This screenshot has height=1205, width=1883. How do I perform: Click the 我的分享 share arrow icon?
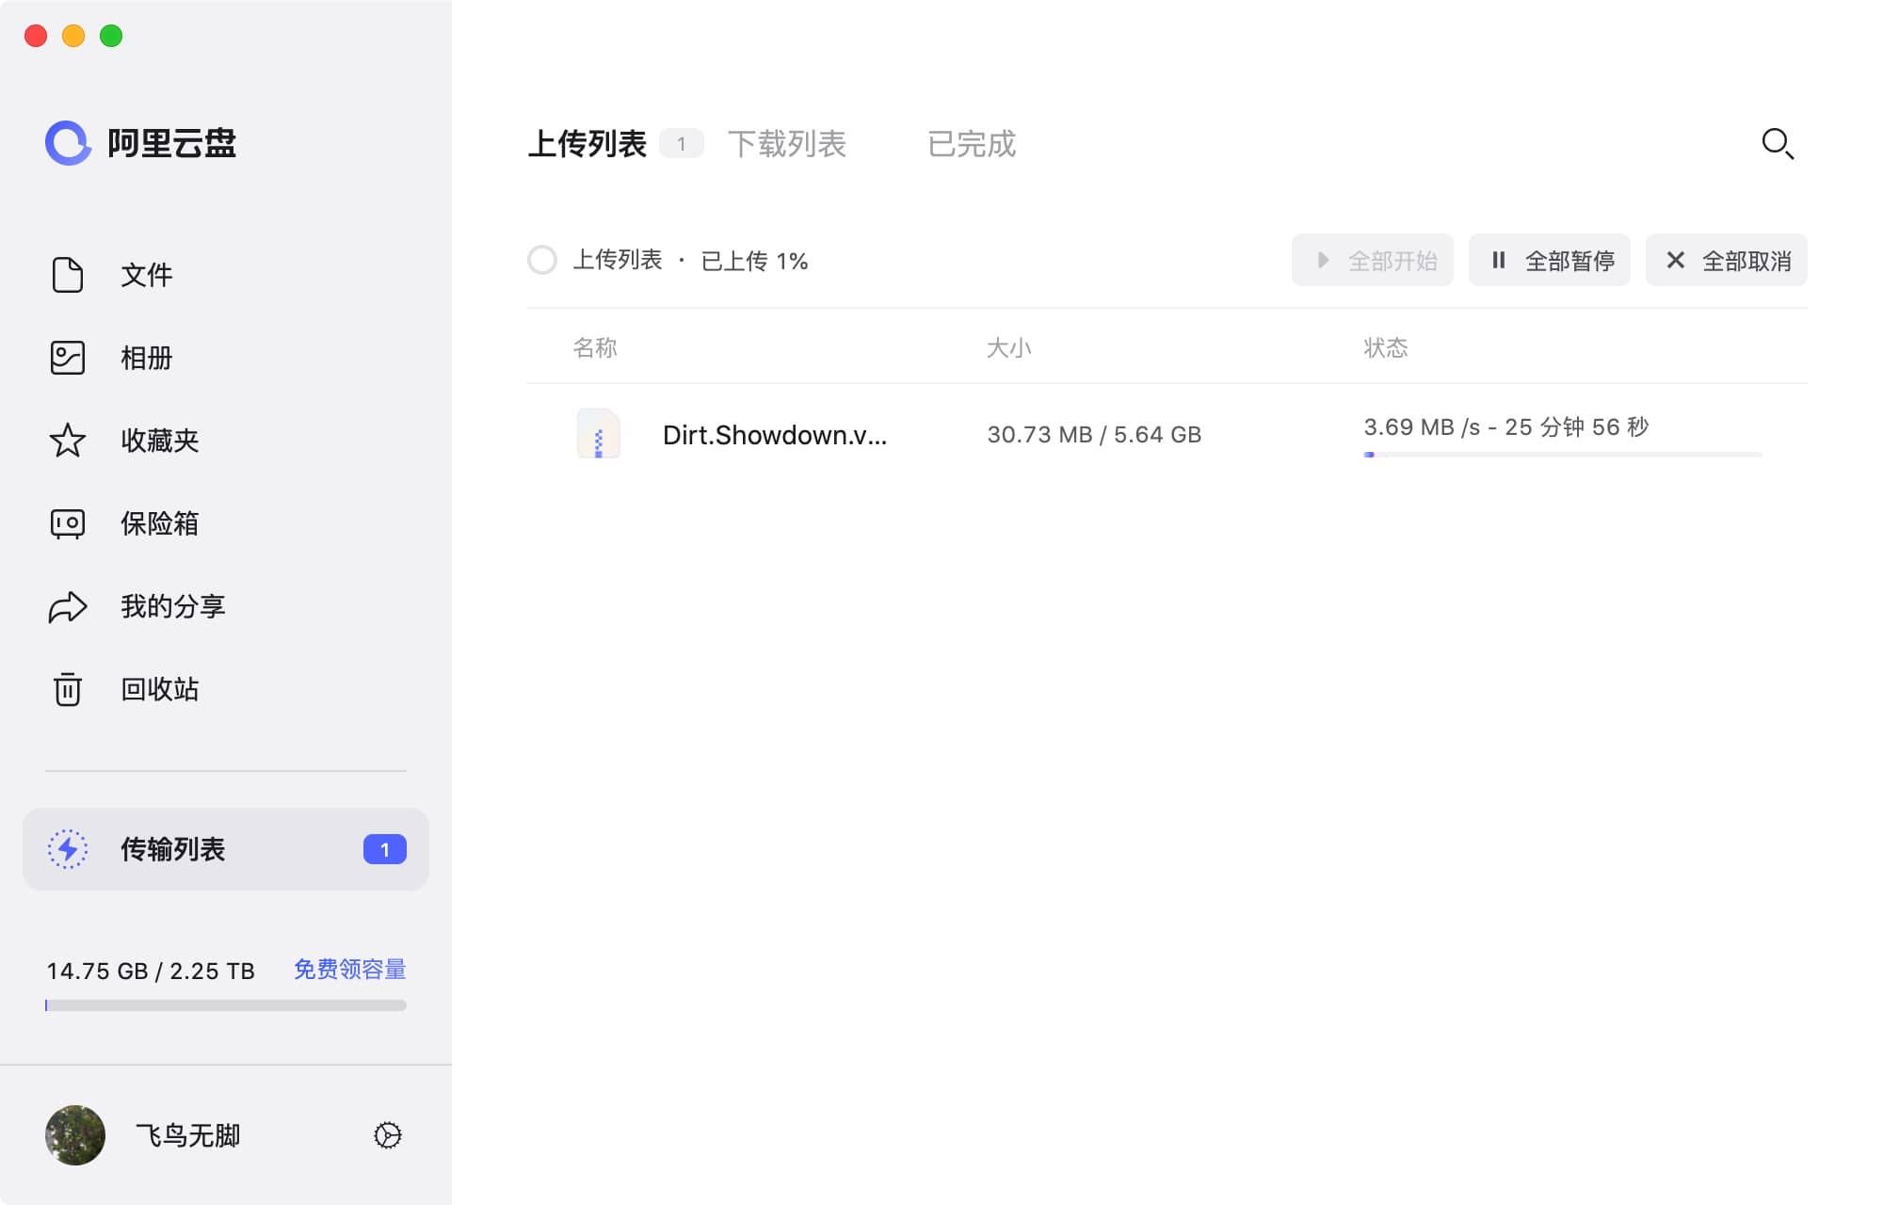[x=68, y=607]
